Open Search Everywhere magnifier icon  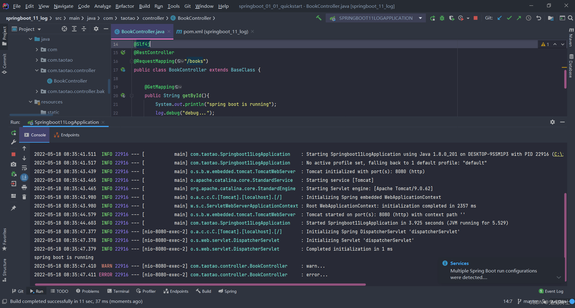click(571, 18)
